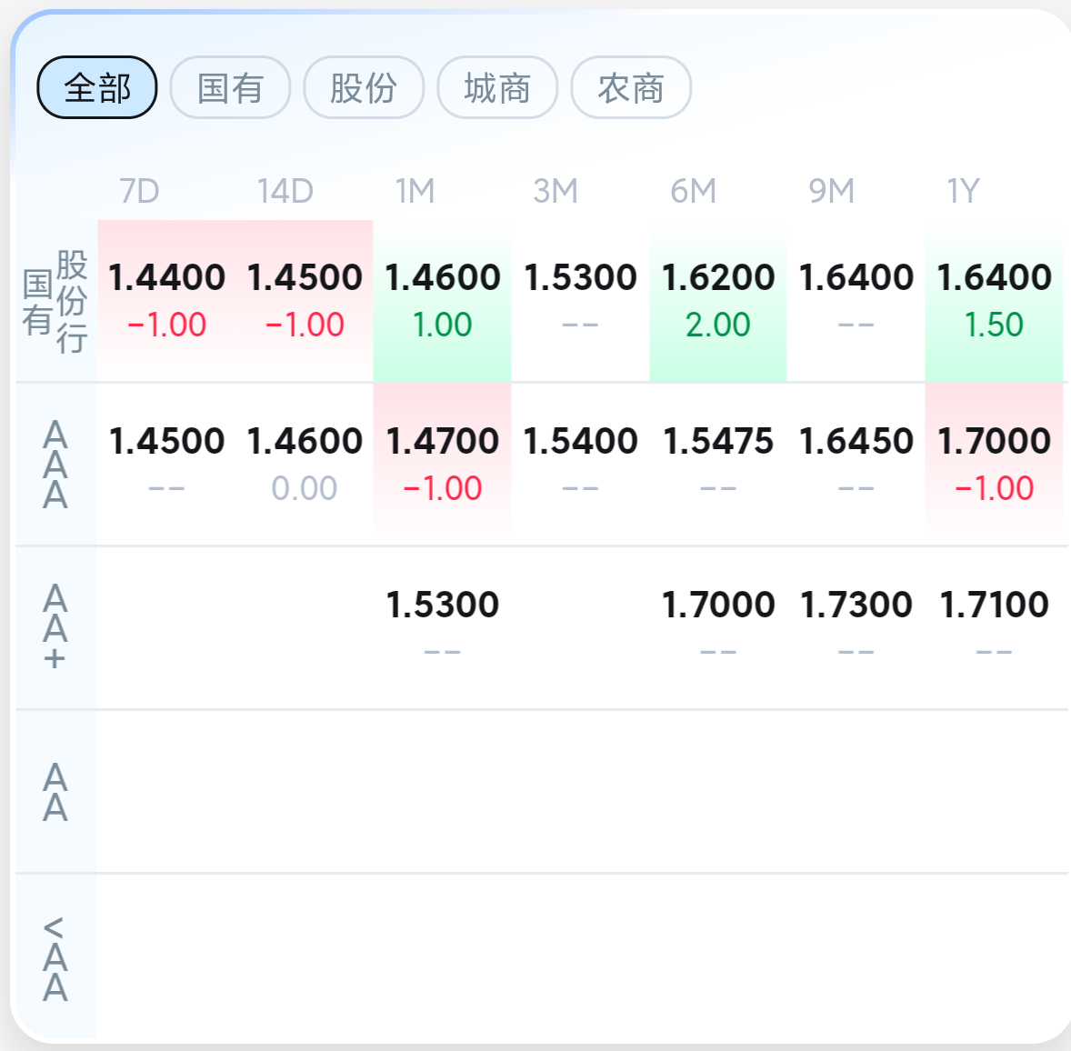Open the 国有股份行 6M cell 1.6200
Image resolution: width=1071 pixels, height=1051 pixels.
(718, 301)
